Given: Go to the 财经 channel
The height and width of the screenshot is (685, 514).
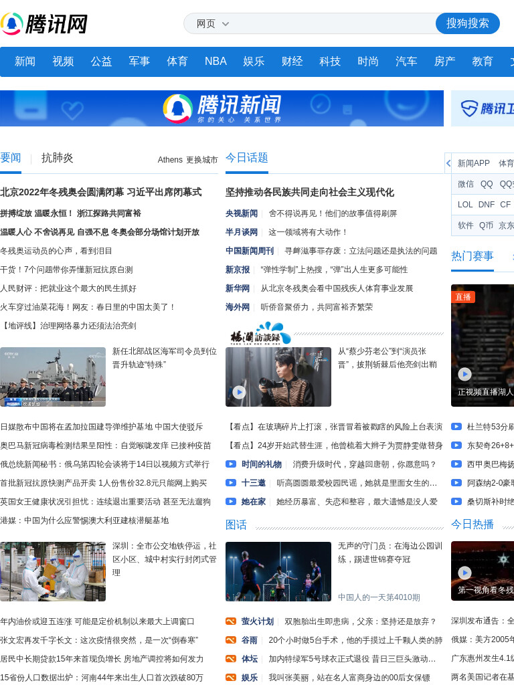Looking at the screenshot, I should pyautogui.click(x=292, y=61).
